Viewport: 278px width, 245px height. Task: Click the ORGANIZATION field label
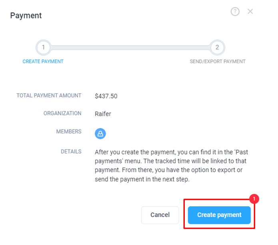point(62,113)
